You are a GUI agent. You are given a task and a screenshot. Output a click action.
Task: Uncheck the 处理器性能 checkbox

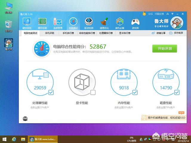click(51, 93)
